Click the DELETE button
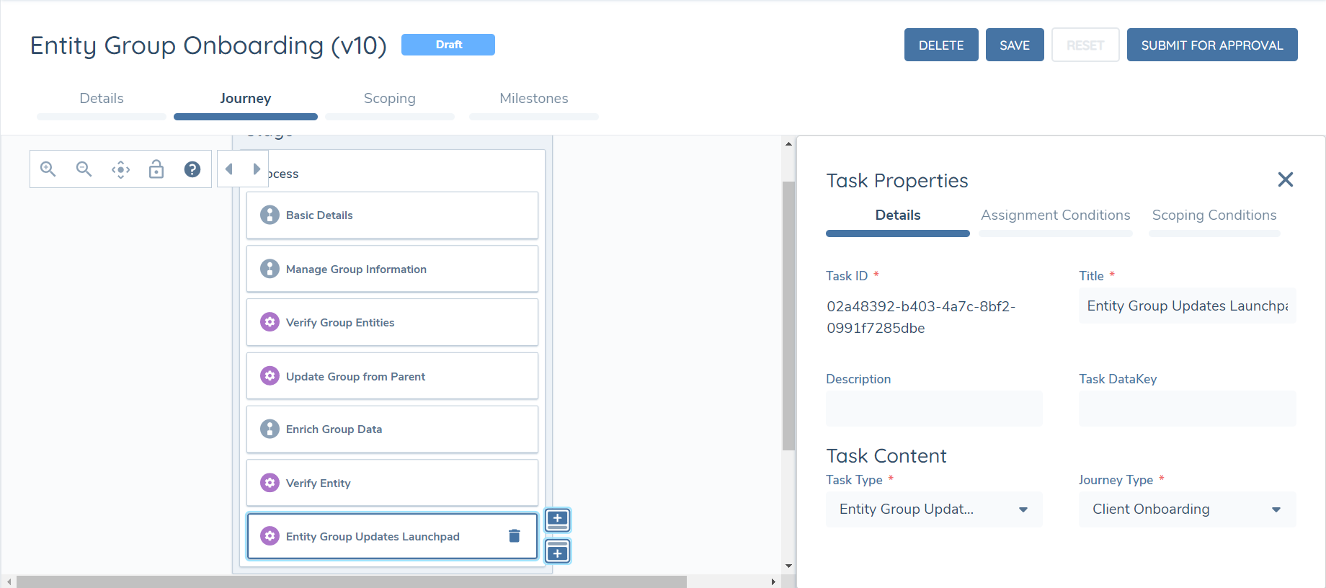 click(941, 45)
